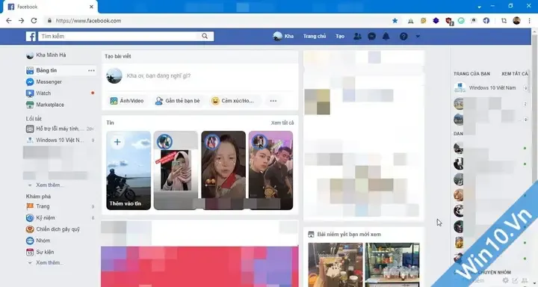
Task: Open the hijab selfie story card
Action: pyautogui.click(x=176, y=170)
